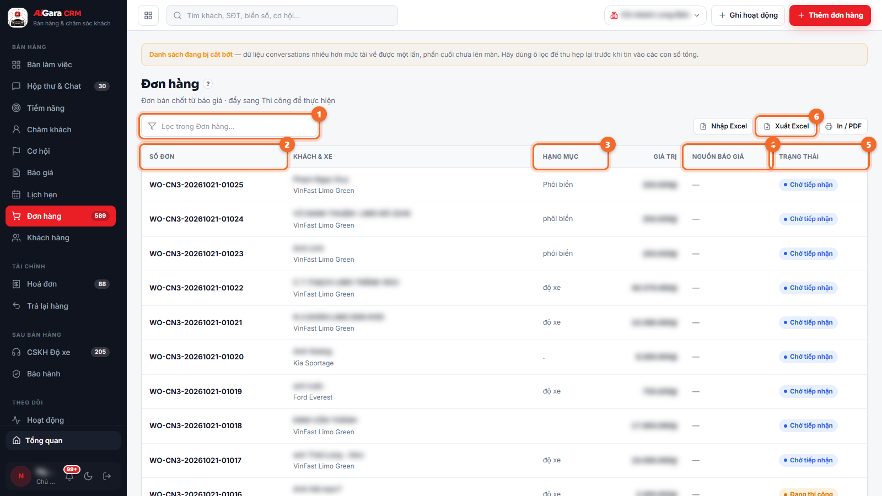Open Báo giá document menu item
882x496 pixels.
click(61, 172)
